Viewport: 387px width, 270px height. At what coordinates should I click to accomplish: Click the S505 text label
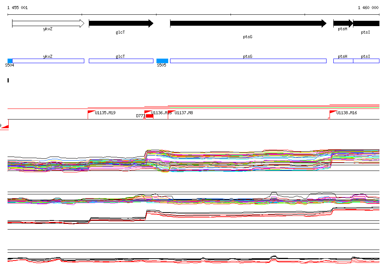coord(161,65)
